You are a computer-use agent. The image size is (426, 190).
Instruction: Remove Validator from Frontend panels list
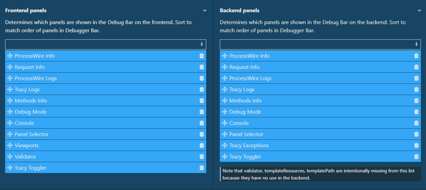click(201, 156)
